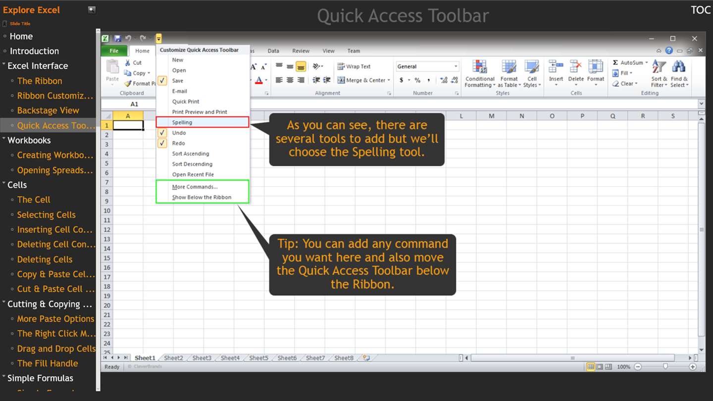This screenshot has width=713, height=401.
Task: Open Customize Quick Access Toolbar dropdown arrow
Action: click(158, 38)
